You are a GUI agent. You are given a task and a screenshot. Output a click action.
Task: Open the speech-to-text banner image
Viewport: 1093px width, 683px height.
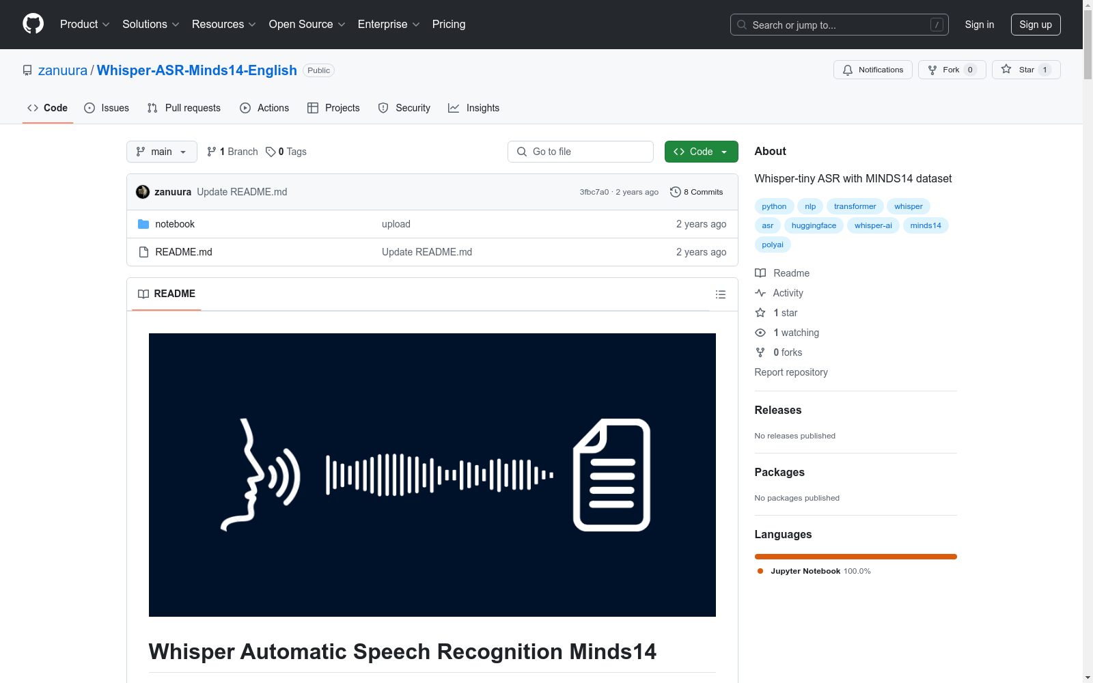coord(432,475)
